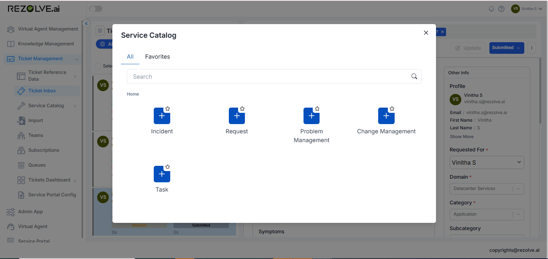Open the Submitted status dropdown
The width and height of the screenshot is (548, 259).
(506, 48)
